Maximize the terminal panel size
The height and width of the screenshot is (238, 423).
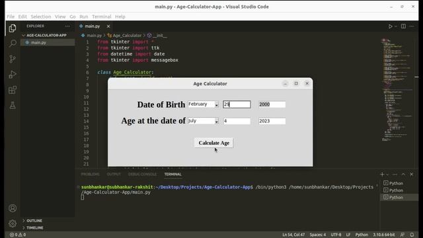[x=403, y=175]
